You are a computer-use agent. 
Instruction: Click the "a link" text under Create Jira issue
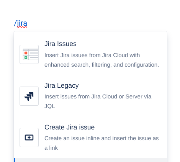pos(51,148)
